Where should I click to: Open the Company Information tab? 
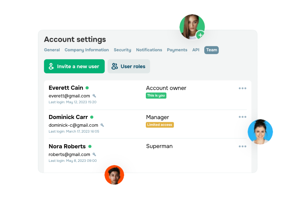[87, 50]
